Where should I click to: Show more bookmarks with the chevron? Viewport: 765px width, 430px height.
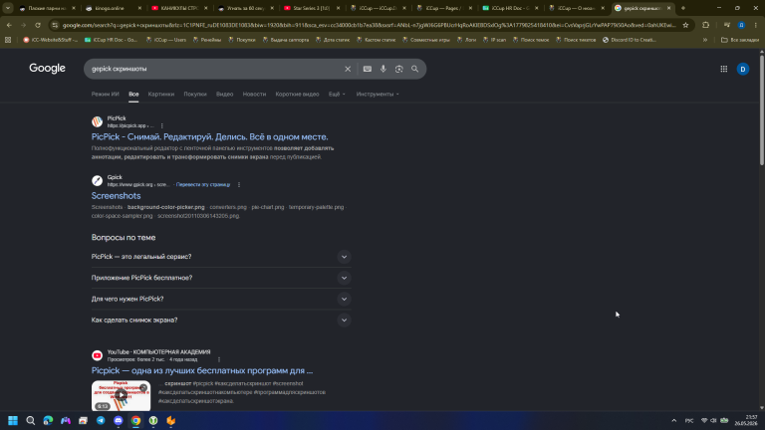[705, 40]
